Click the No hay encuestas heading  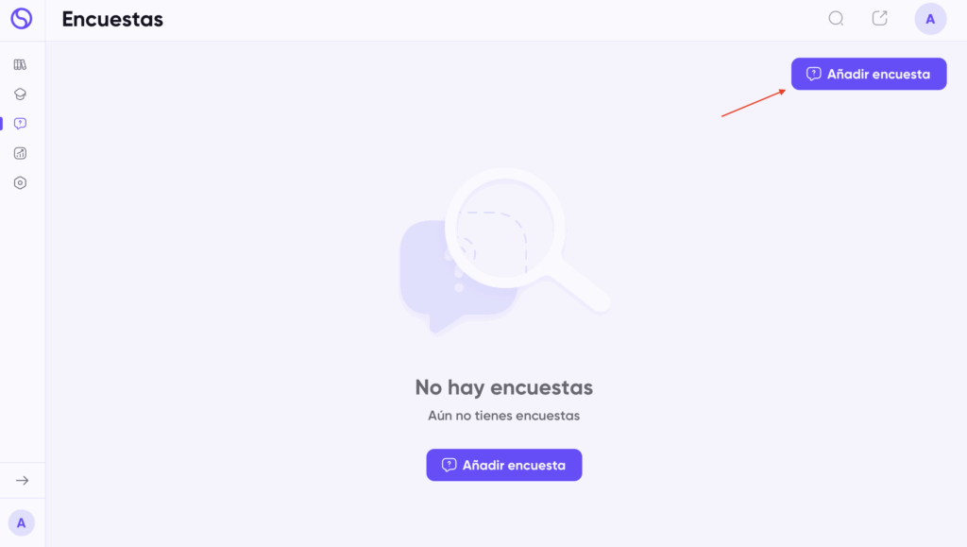click(x=504, y=387)
